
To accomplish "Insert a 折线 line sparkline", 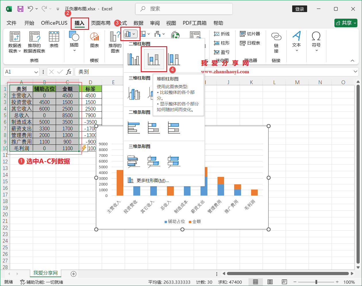I will pyautogui.click(x=222, y=34).
